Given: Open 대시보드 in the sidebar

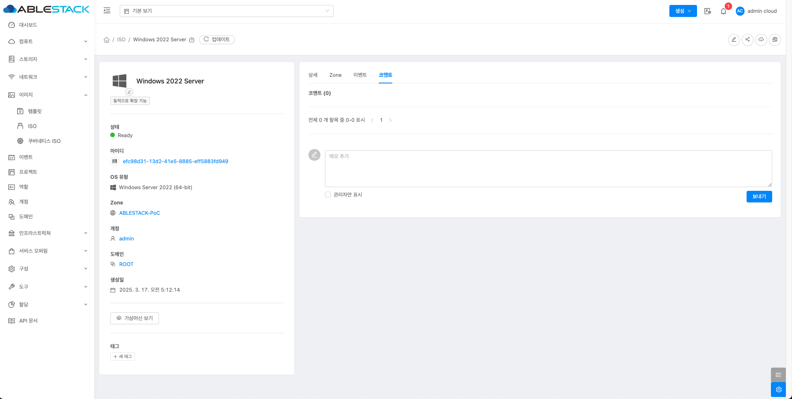Looking at the screenshot, I should (x=47, y=25).
